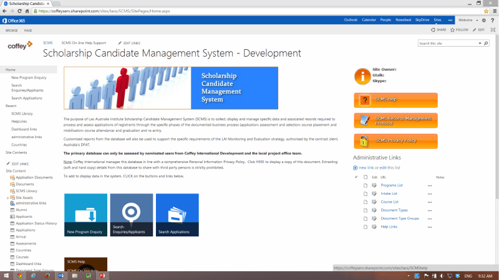
Task: Open People in the Office bar
Action: 385,20
